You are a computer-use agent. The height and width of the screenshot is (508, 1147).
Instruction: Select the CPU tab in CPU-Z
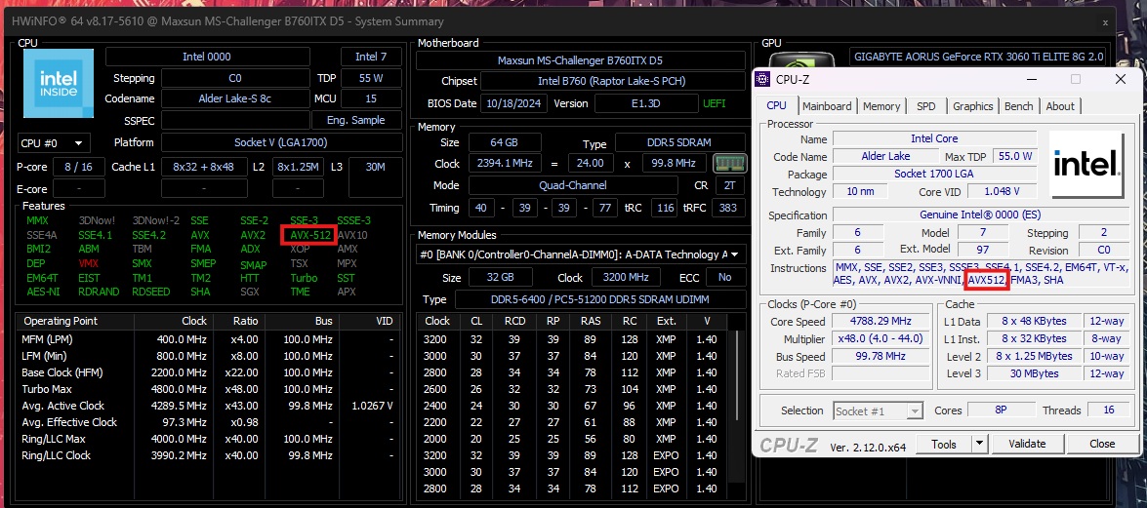point(776,106)
